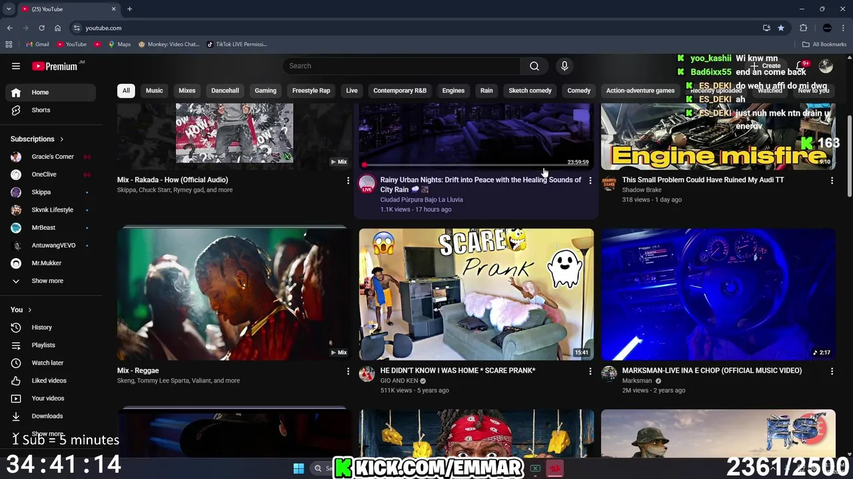Image resolution: width=853 pixels, height=479 pixels.
Task: Open Mr.Mukker channel subscription
Action: click(52, 263)
